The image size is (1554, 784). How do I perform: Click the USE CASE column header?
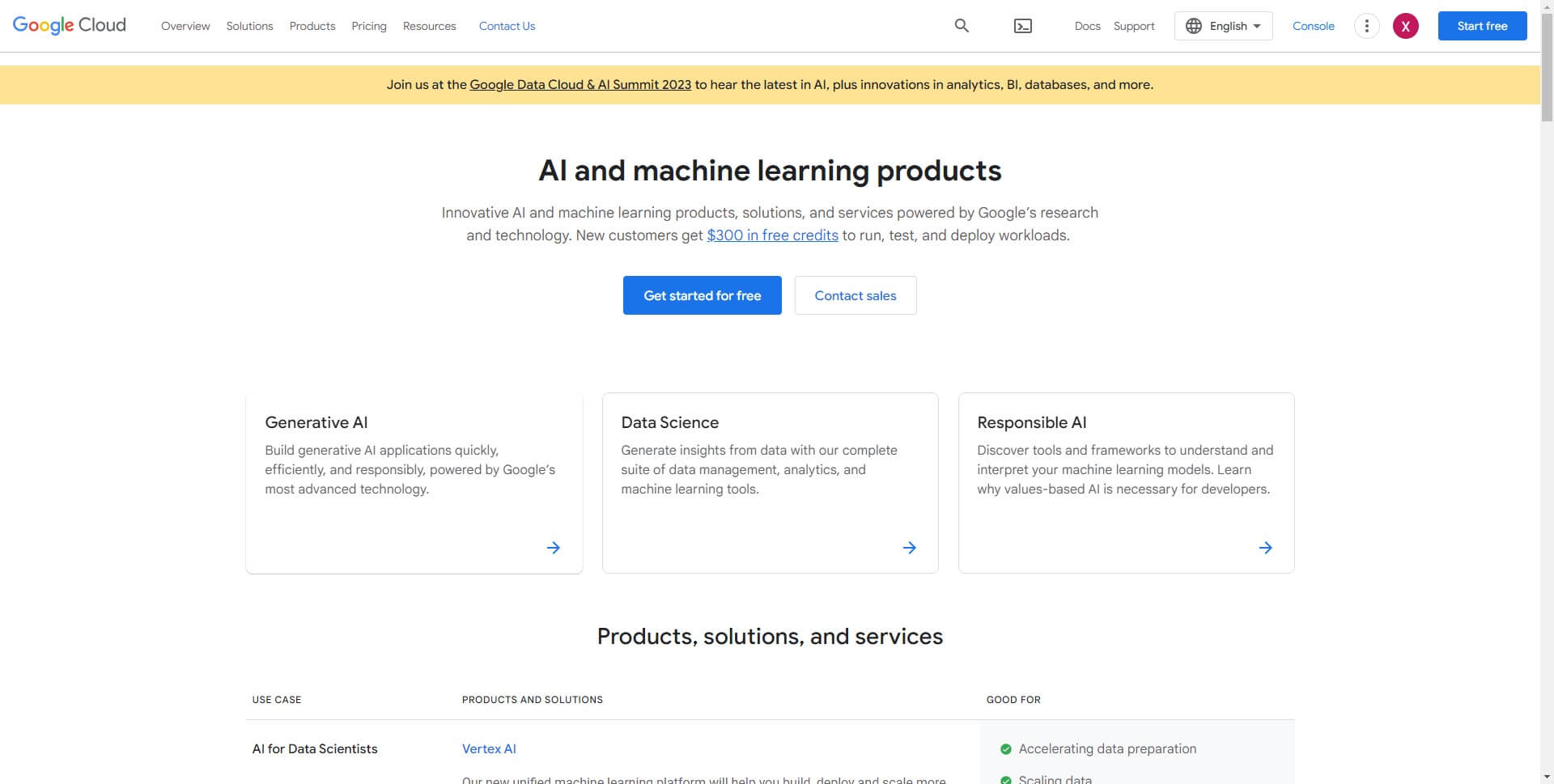(277, 700)
